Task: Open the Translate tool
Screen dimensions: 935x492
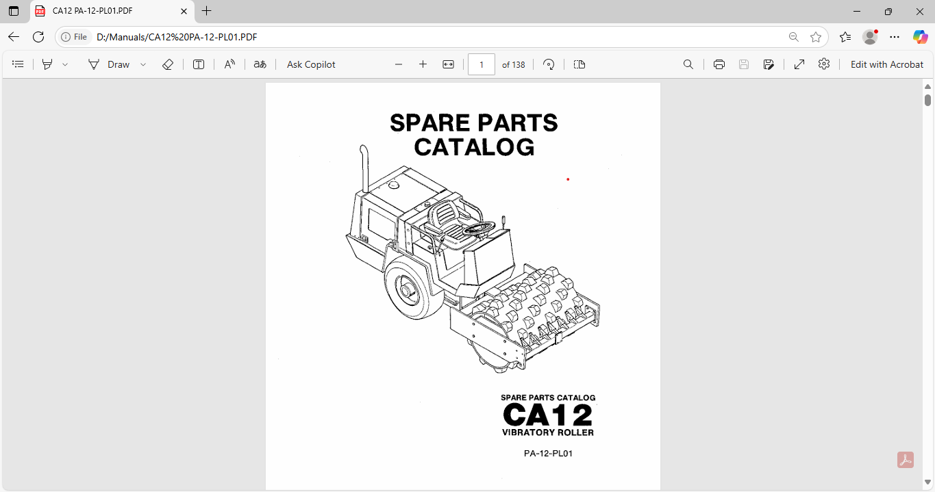Action: pyautogui.click(x=260, y=64)
